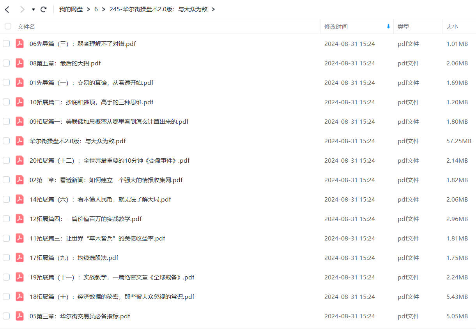
Task: Select file name 10拓展篇二：抄底和逃顶，高手的三种思维.pdf
Action: (92, 102)
